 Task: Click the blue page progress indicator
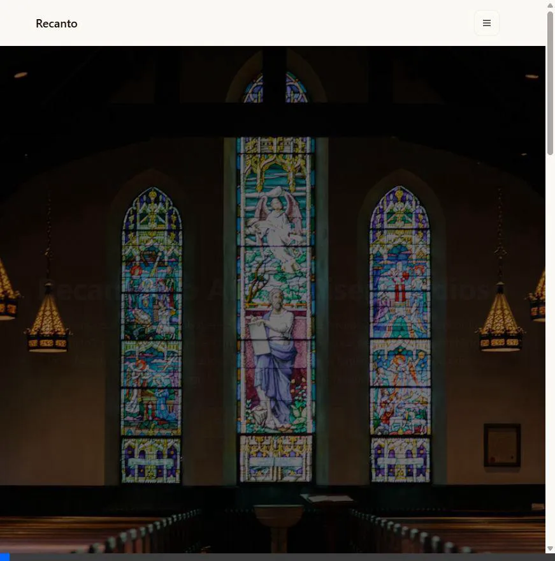(4, 557)
